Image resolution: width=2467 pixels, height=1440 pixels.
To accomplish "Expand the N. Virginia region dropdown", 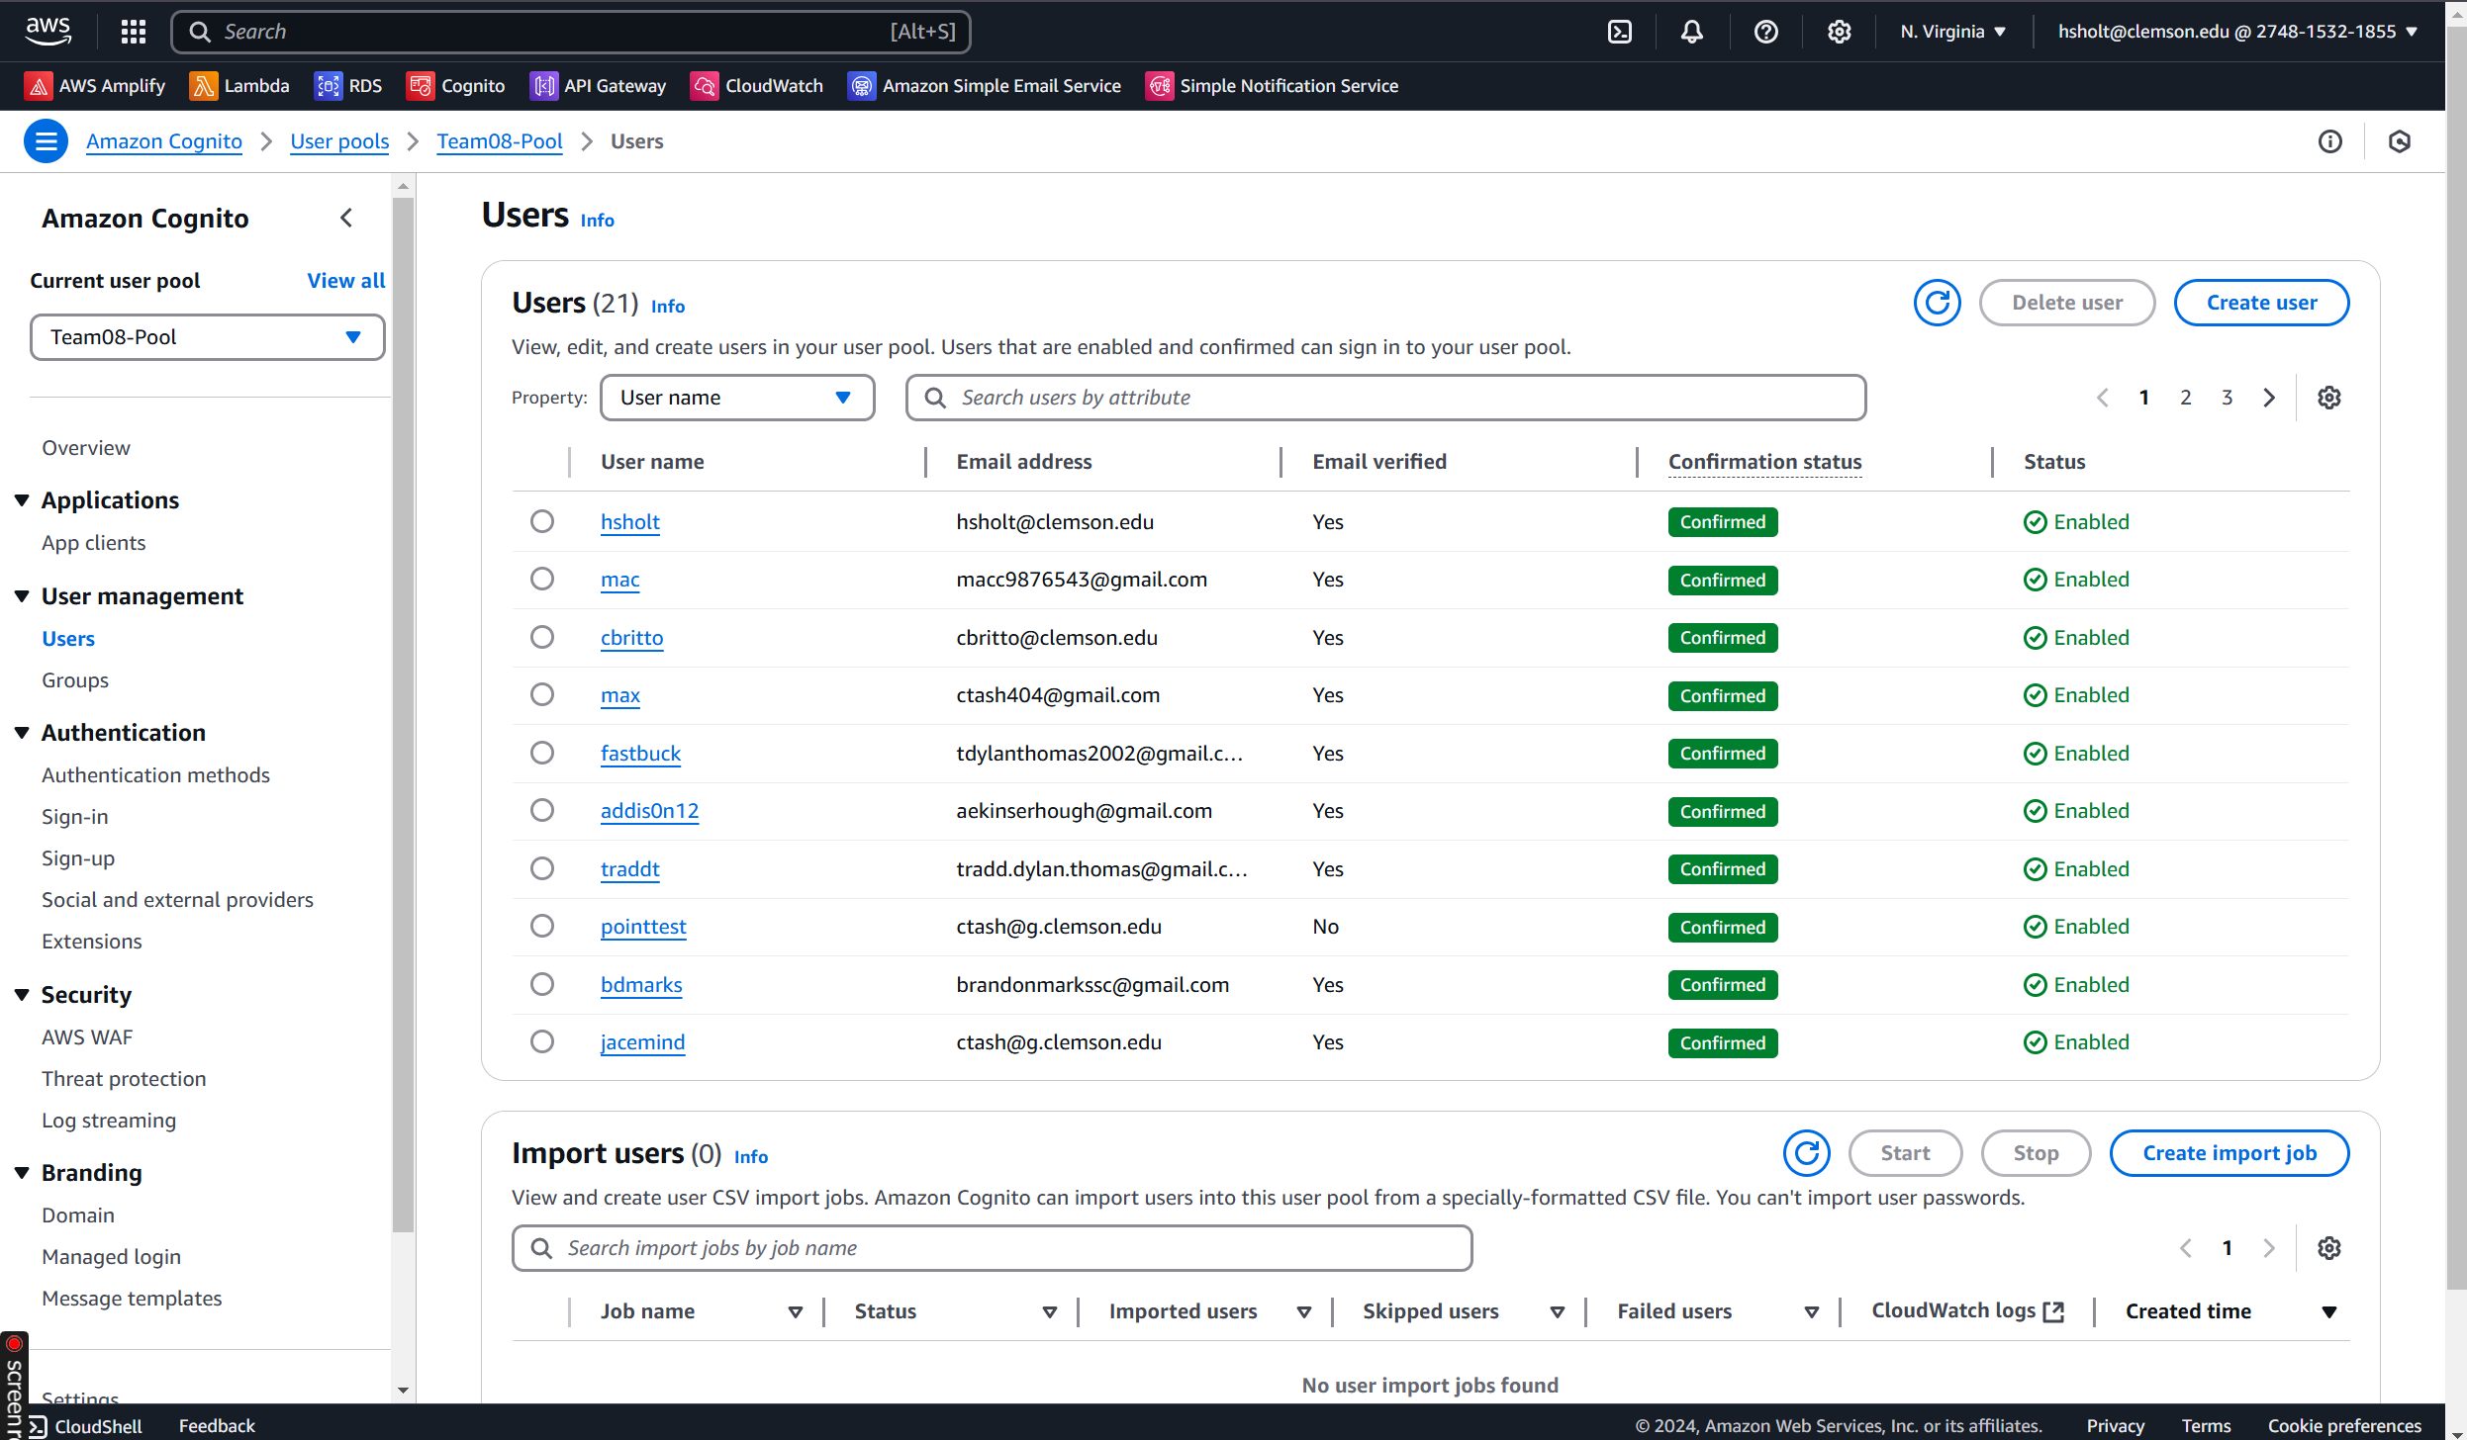I will (x=1954, y=31).
